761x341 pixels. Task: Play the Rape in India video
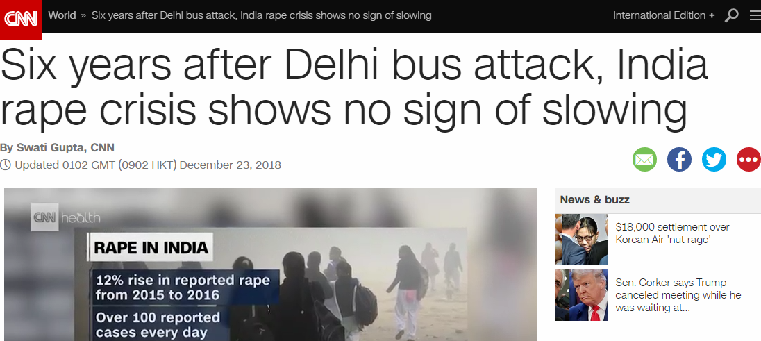[x=271, y=265]
